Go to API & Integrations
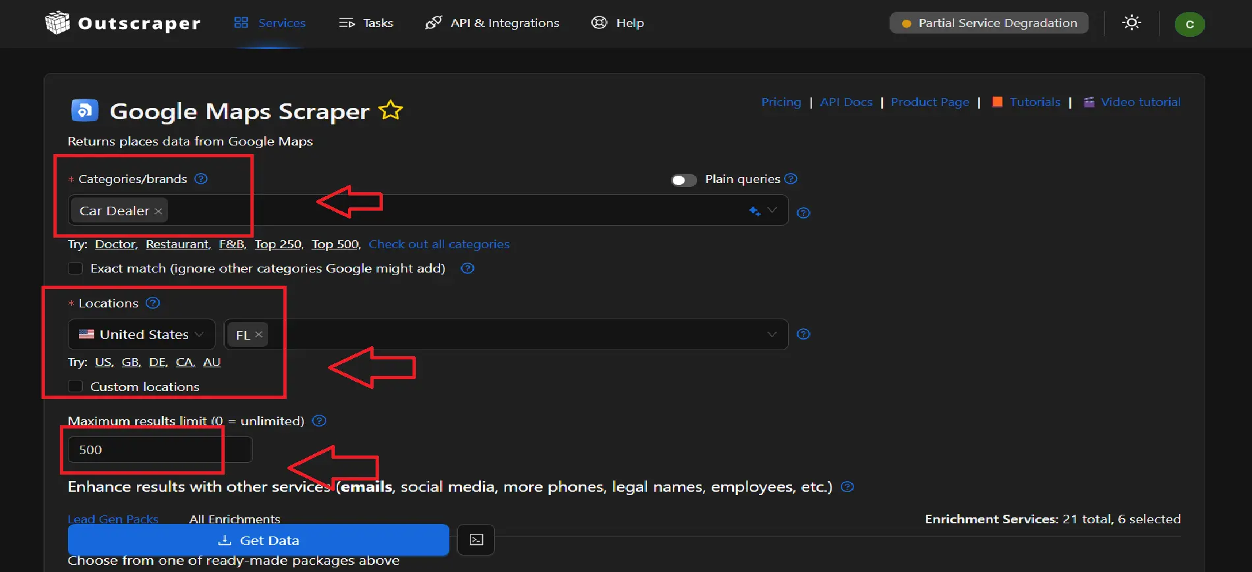1252x572 pixels. [x=492, y=23]
